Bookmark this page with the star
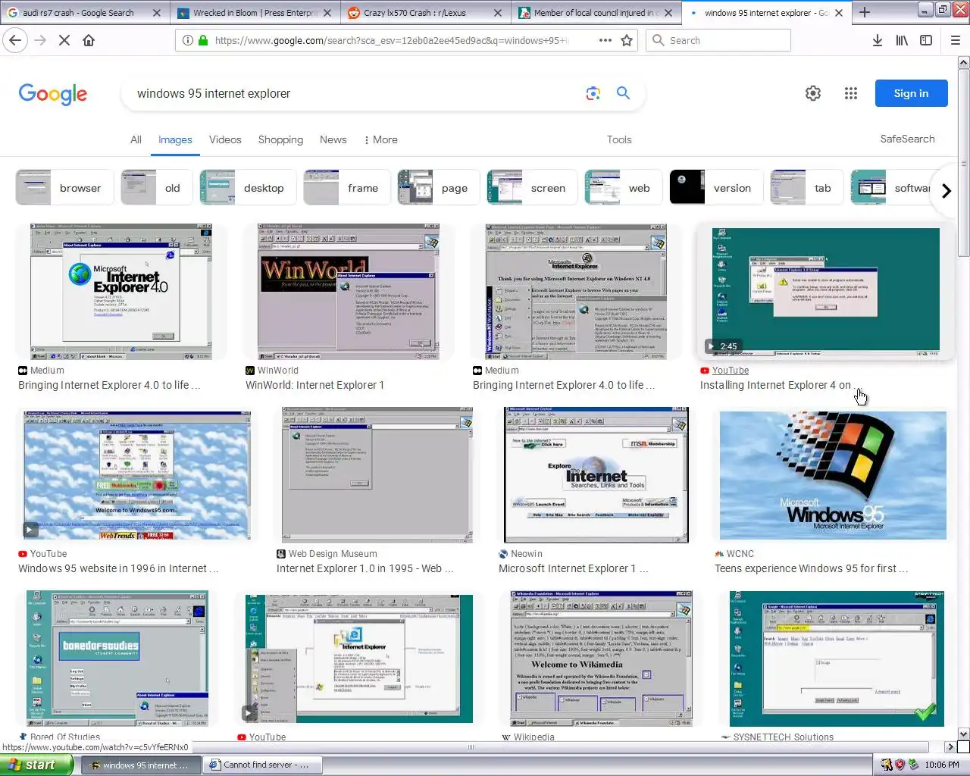This screenshot has width=970, height=776. tap(627, 40)
